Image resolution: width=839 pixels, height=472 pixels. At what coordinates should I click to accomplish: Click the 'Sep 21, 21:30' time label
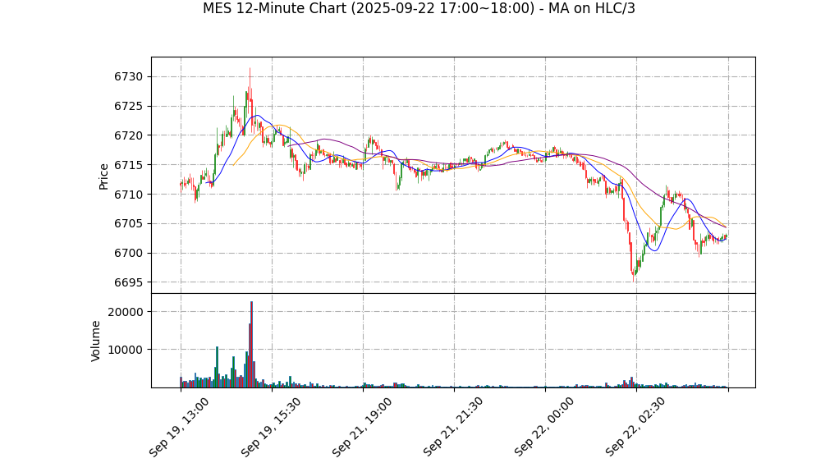[x=452, y=427]
